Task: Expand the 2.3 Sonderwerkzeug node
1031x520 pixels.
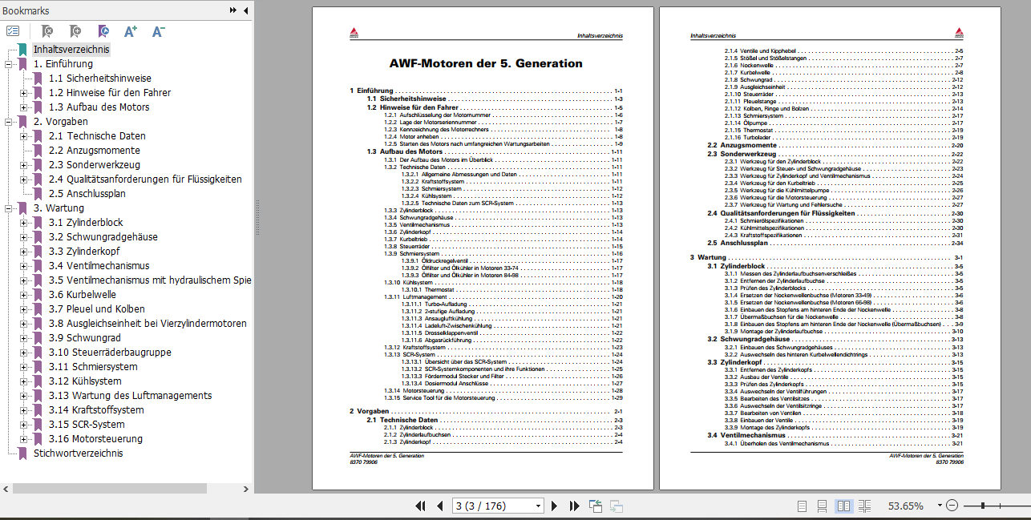Action: (24, 165)
